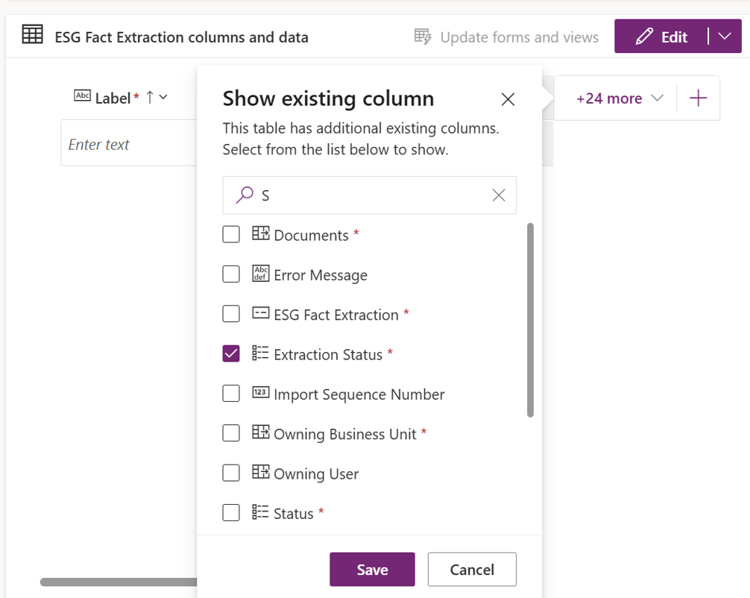Click the Cancel button

471,570
